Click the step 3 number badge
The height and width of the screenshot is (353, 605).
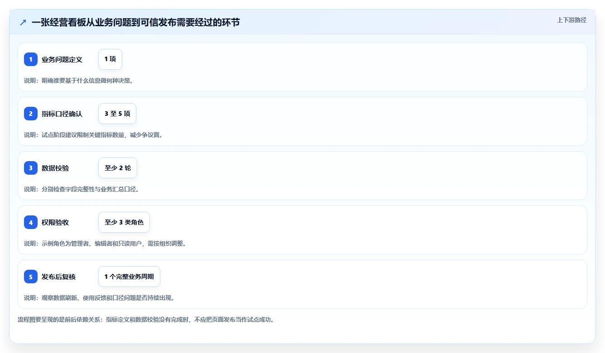pyautogui.click(x=31, y=168)
